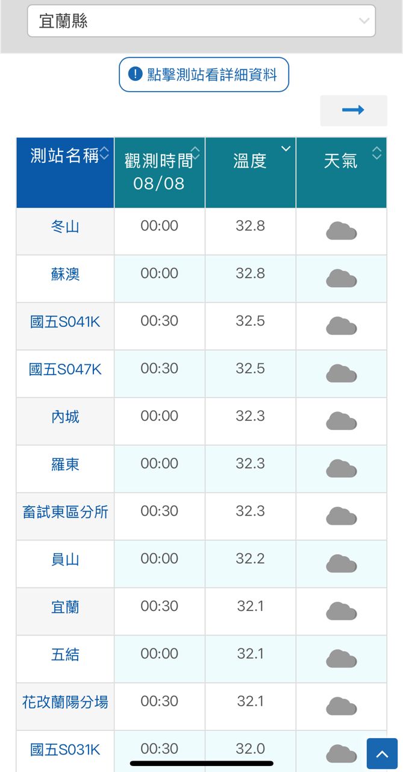Click cloudy weather icon for 宜蘭 row
This screenshot has height=772, width=403.
[x=342, y=611]
